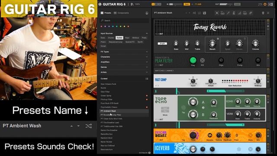Switch to the Components tab
Screen dimensions: 277x156
coord(121,13)
